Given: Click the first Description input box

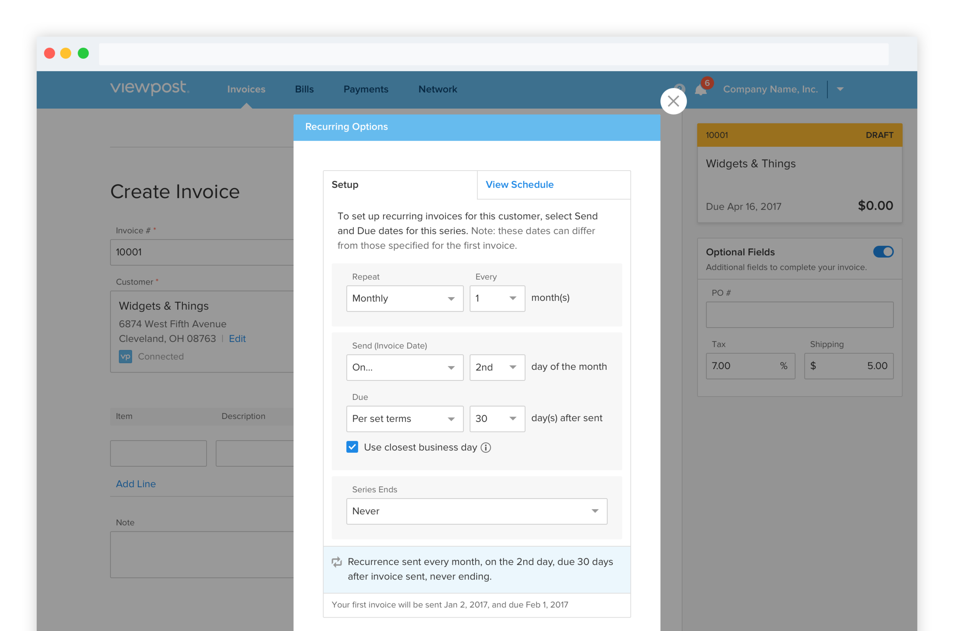Looking at the screenshot, I should [x=255, y=453].
